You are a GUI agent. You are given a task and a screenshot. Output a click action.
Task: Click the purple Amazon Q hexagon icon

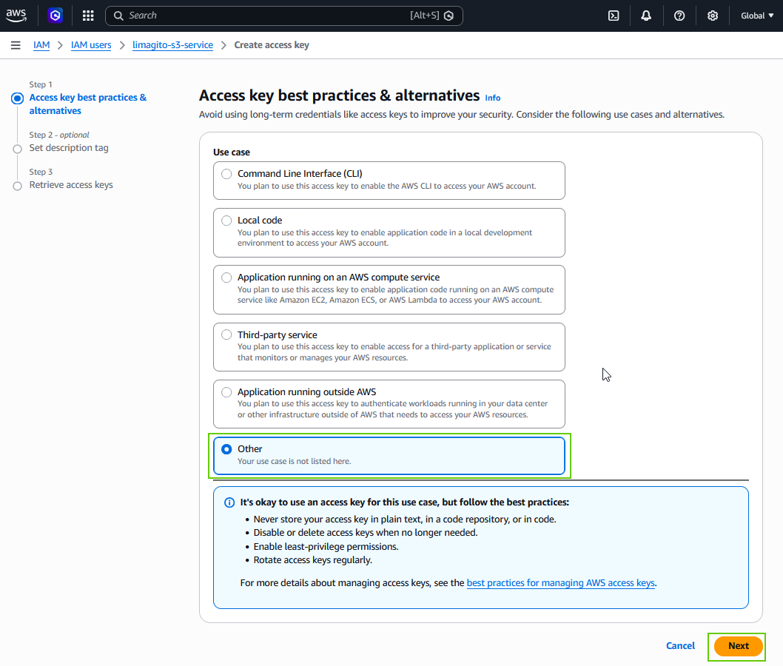(x=56, y=16)
